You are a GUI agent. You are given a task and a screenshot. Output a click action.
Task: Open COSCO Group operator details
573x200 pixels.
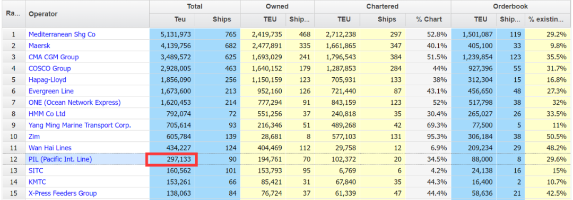point(50,68)
